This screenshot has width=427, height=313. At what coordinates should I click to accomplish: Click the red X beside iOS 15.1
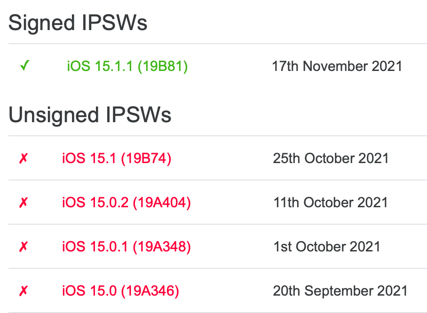pos(24,158)
